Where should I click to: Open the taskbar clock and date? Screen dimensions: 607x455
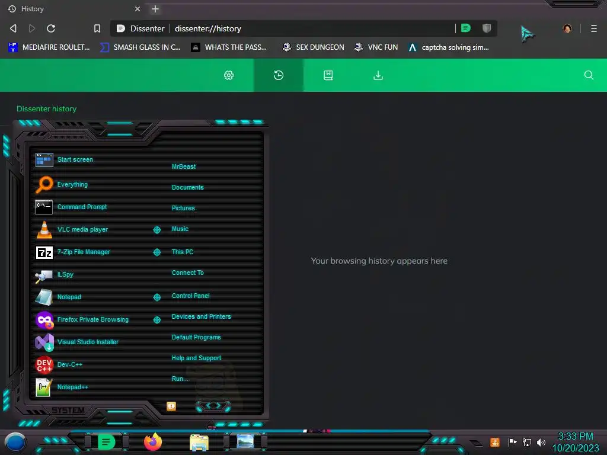click(575, 442)
